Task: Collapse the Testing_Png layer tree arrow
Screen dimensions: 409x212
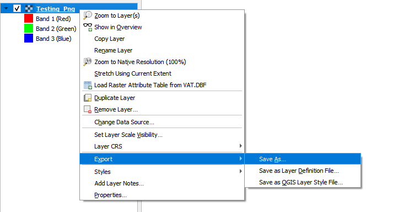Action: point(6,9)
